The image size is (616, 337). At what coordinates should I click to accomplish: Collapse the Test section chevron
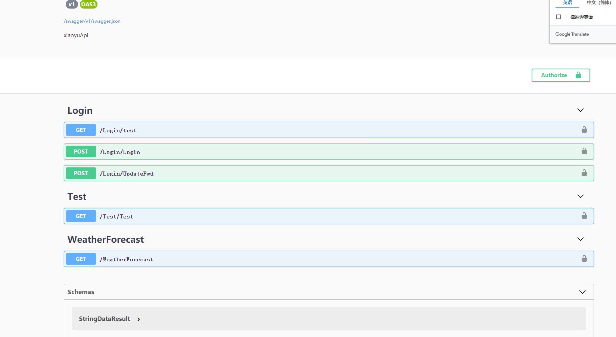coord(580,196)
